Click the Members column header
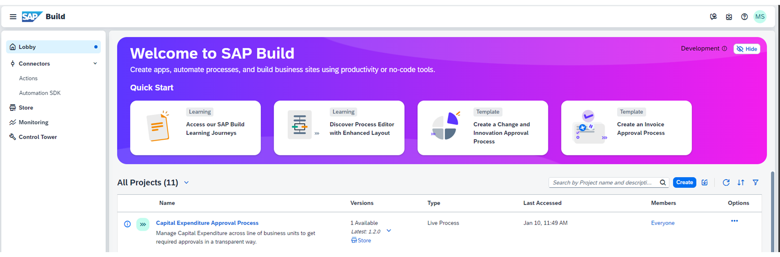The image size is (780, 257). tap(663, 203)
